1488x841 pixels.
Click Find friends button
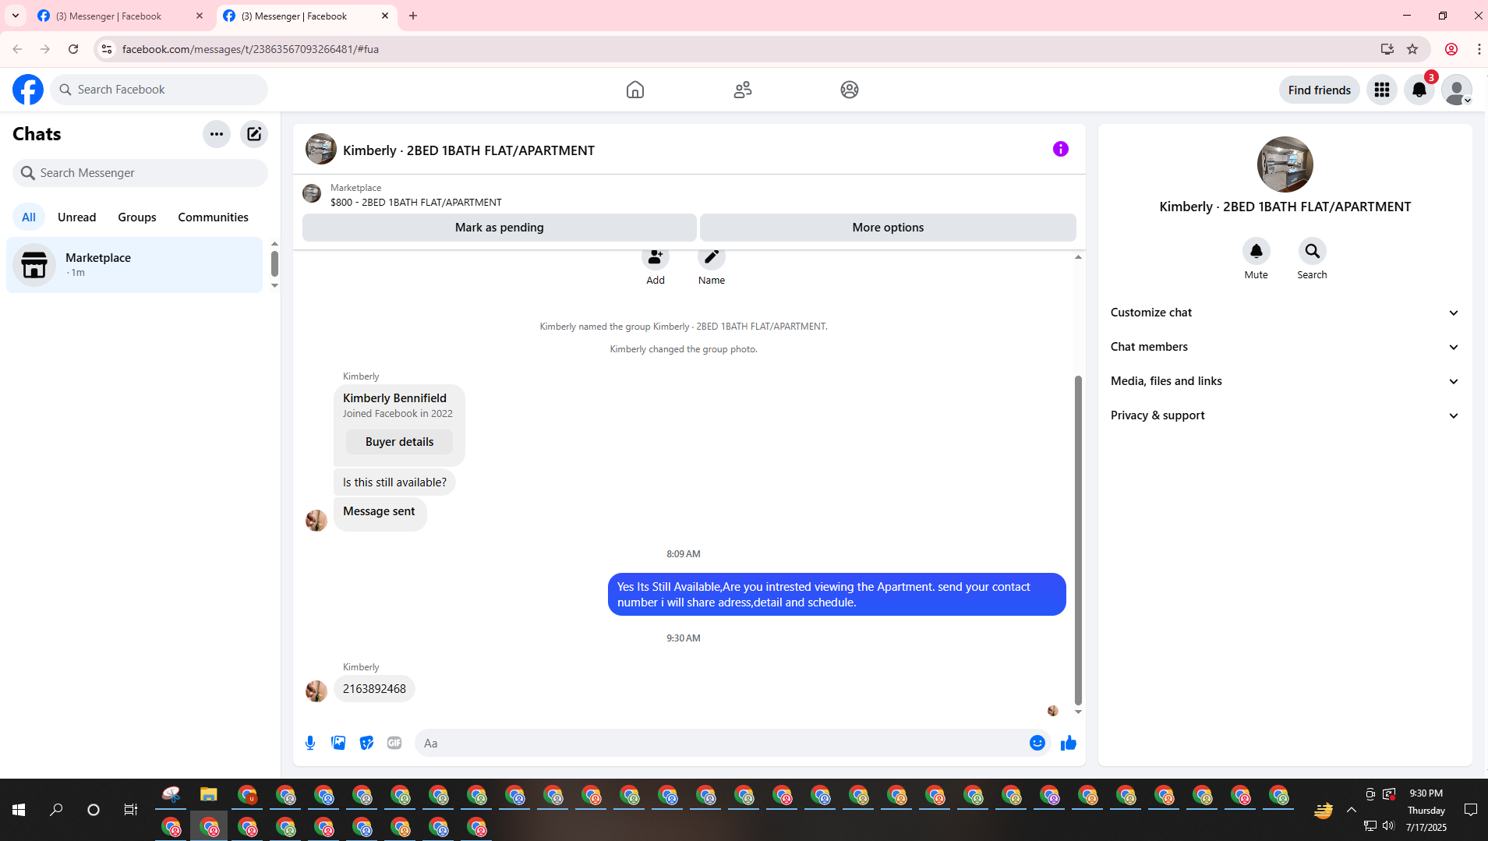coord(1319,90)
